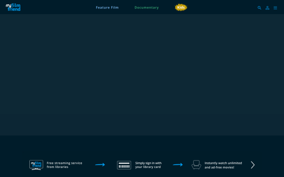Click the armchair icon
Image resolution: width=284 pixels, height=177 pixels.
[x=196, y=165]
